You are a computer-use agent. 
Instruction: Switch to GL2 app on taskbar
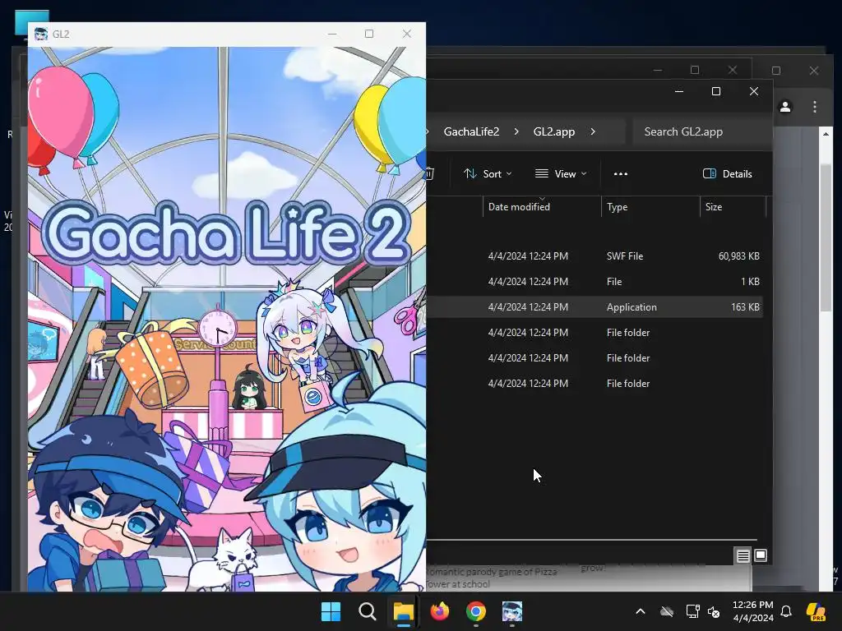coord(512,611)
